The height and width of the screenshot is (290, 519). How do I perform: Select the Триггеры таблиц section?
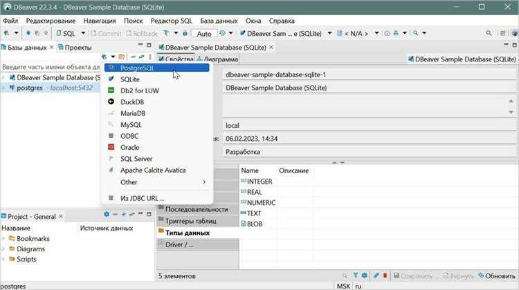(x=197, y=221)
